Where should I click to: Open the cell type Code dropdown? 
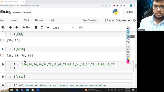click(64, 28)
